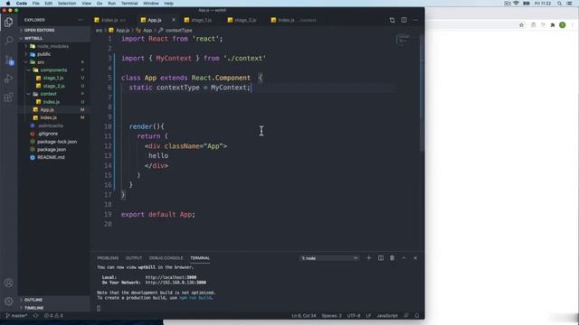The image size is (579, 325).
Task: Maximize the terminal panel with chevron up
Action: tap(403, 258)
